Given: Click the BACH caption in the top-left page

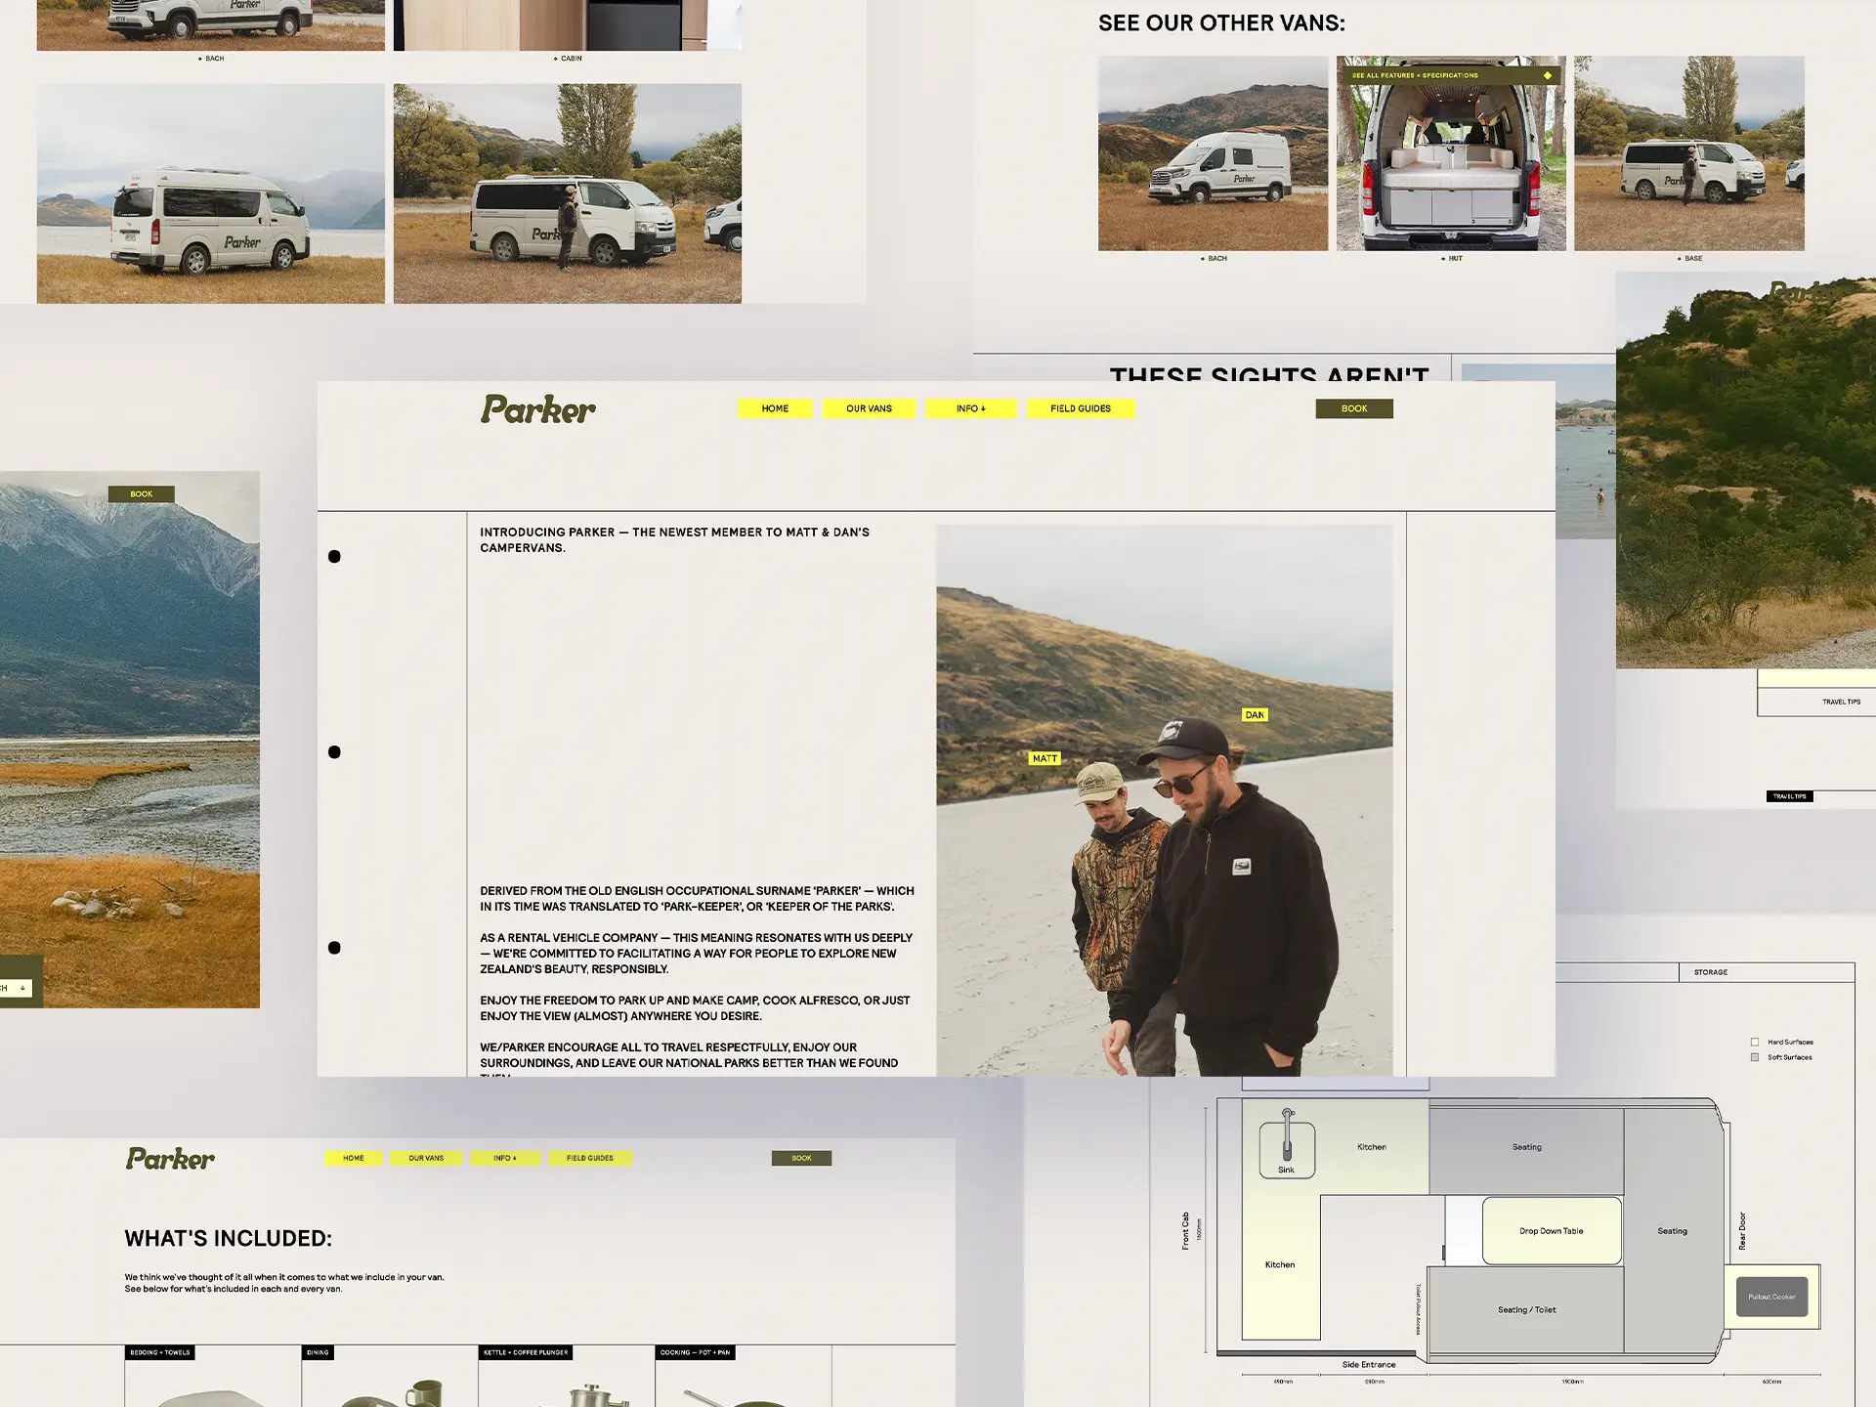Looking at the screenshot, I should coord(211,59).
